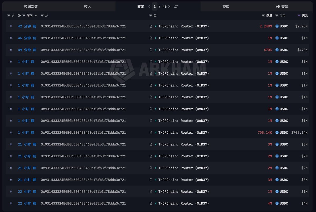Click the USDC token icon in the 2.249M row

(277, 26)
